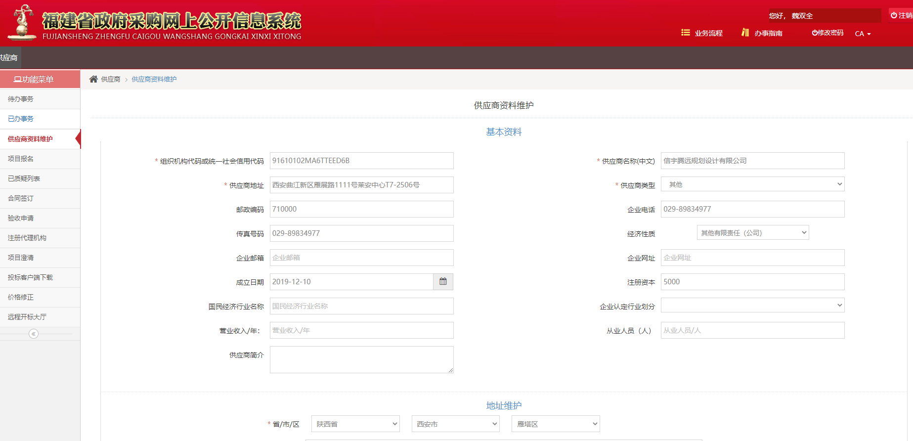Click the gourd logo in header

(x=22, y=22)
